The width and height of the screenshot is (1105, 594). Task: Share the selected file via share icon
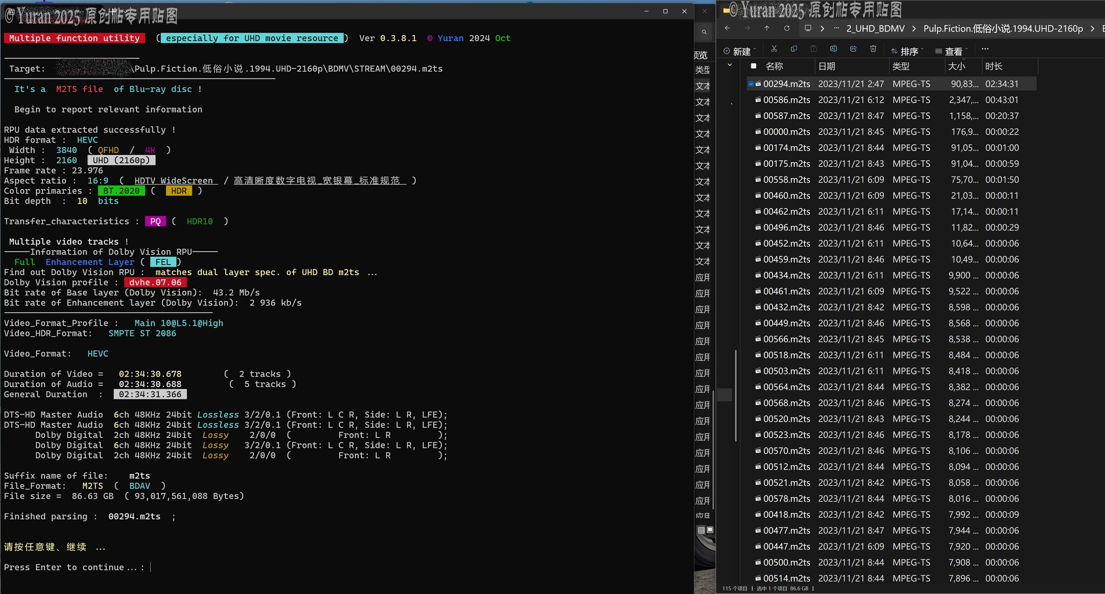[853, 49]
